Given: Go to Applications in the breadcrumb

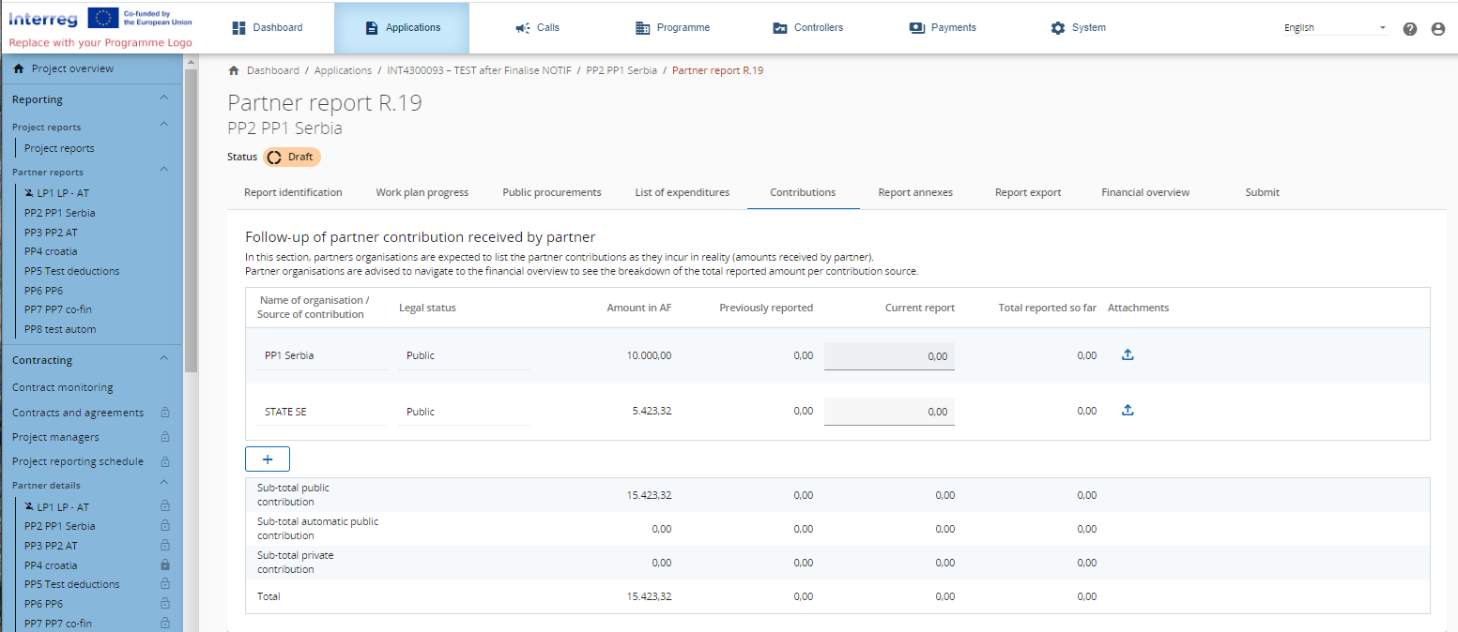Looking at the screenshot, I should pyautogui.click(x=343, y=70).
